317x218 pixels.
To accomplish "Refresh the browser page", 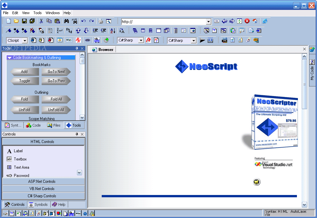I will pyautogui.click(x=239, y=21).
